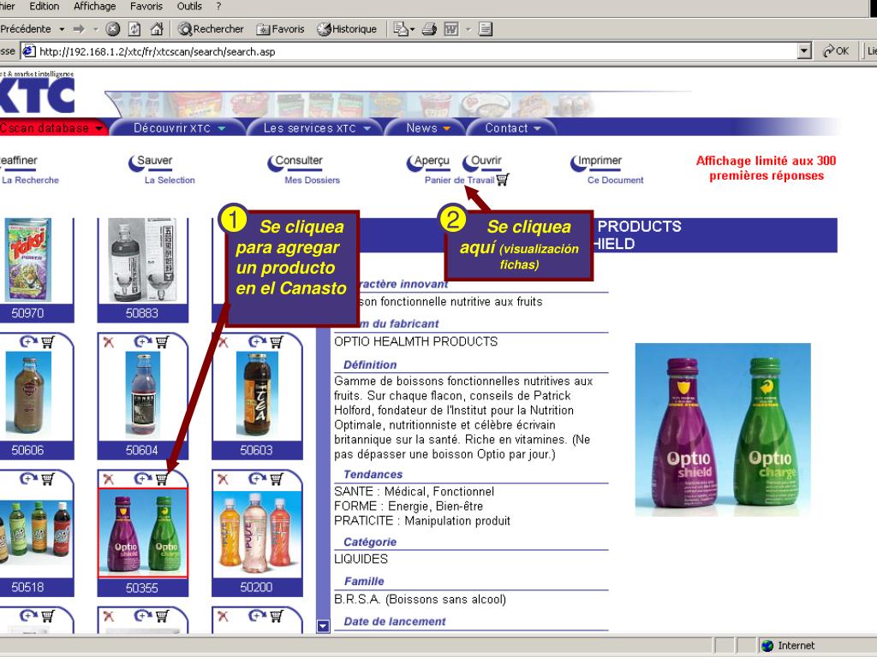Add product 50518 to the cart
The width and height of the screenshot is (877, 657).
[x=48, y=478]
